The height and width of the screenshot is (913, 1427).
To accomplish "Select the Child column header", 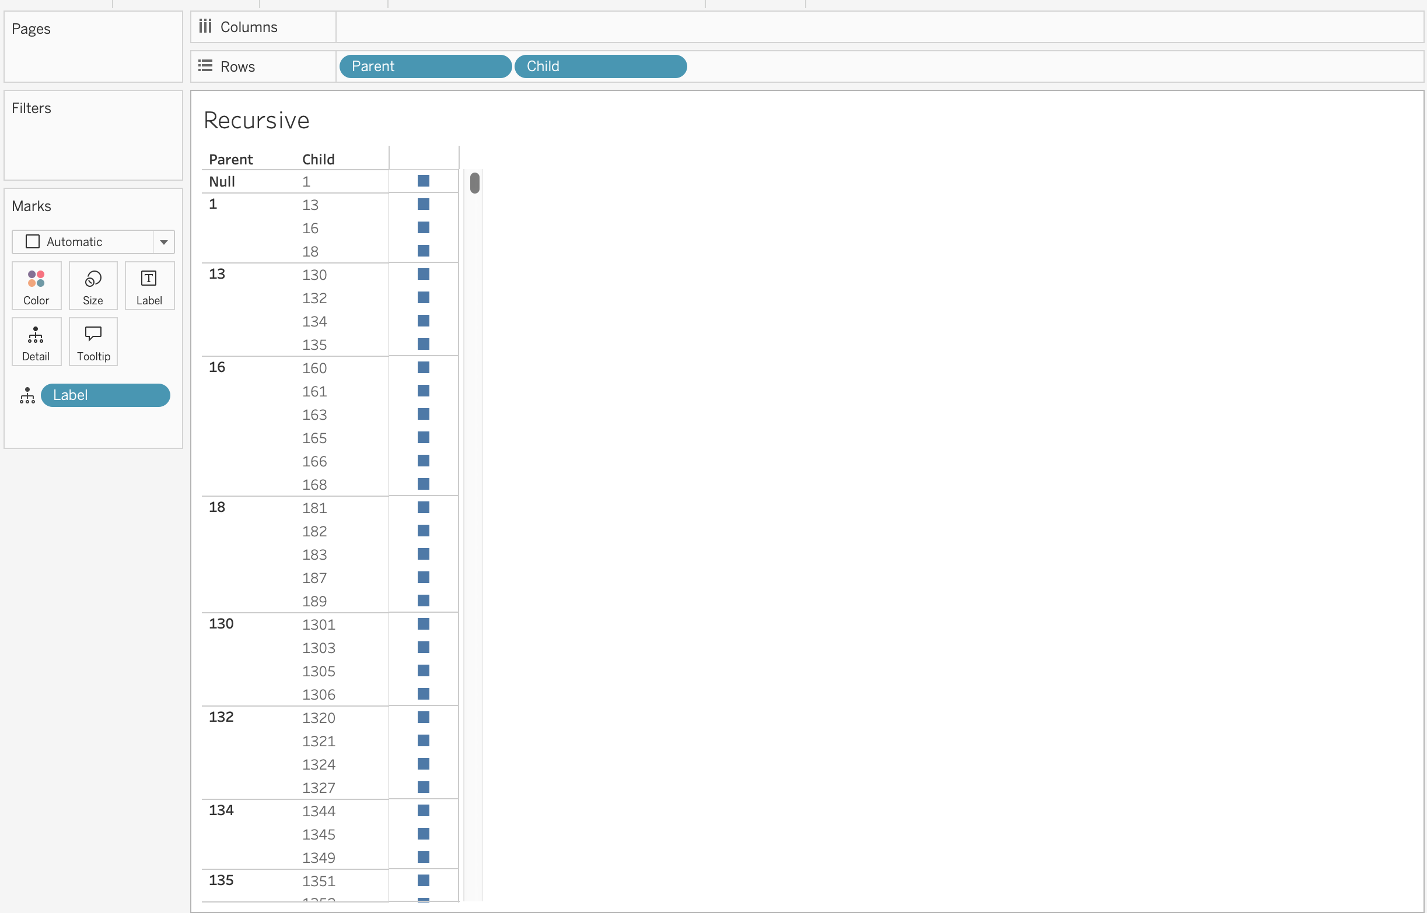I will coord(319,160).
